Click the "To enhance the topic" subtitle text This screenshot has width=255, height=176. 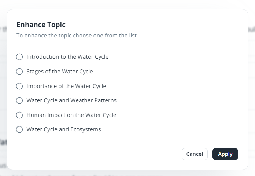pyautogui.click(x=77, y=36)
